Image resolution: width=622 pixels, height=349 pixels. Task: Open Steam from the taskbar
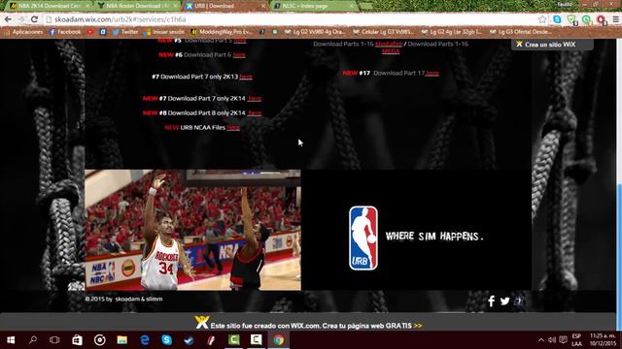pyautogui.click(x=190, y=340)
